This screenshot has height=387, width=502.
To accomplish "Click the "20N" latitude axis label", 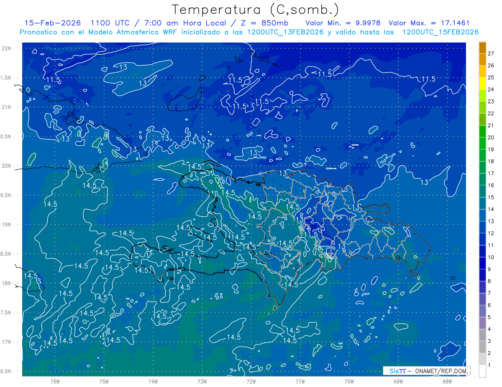I will (x=7, y=166).
